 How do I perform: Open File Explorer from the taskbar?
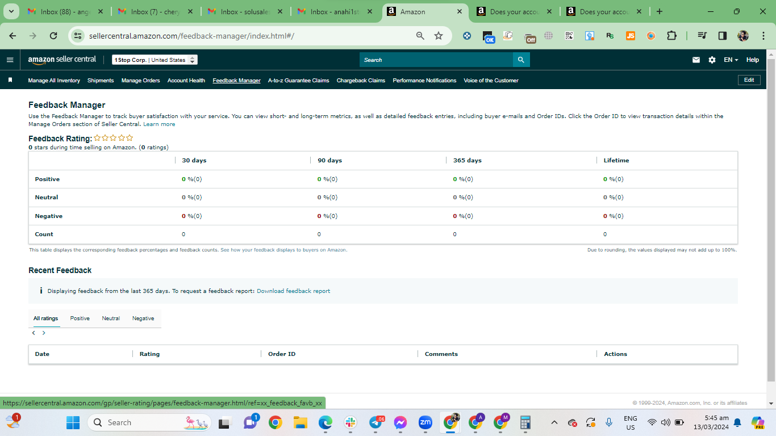pos(301,422)
